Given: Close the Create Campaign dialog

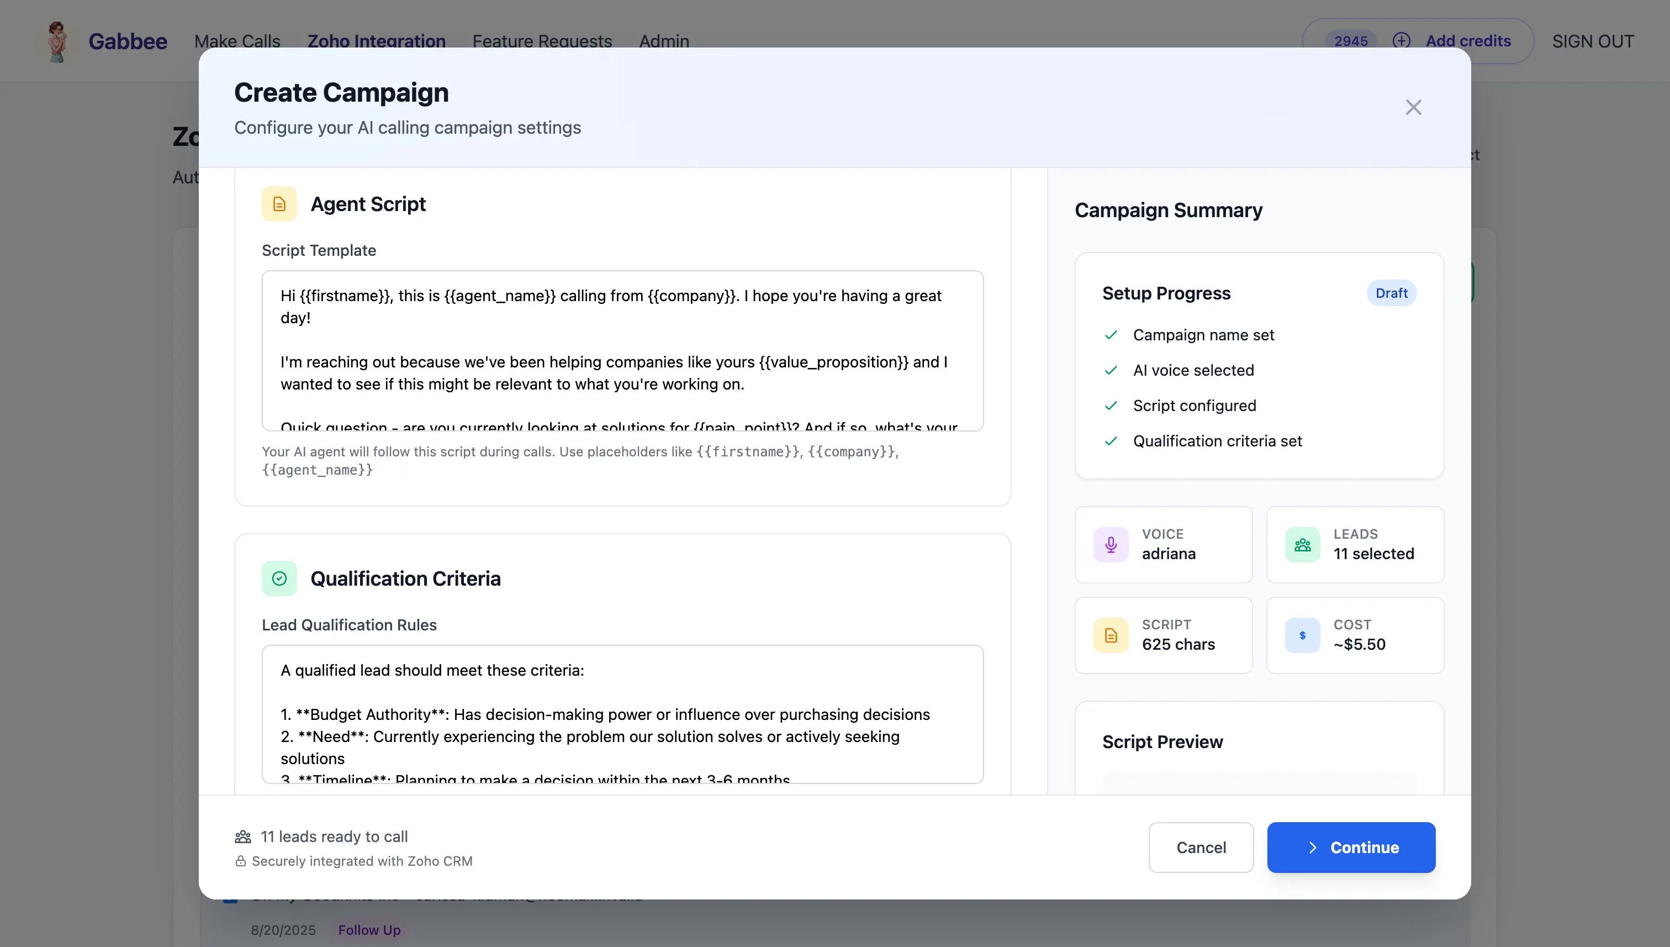Looking at the screenshot, I should (x=1413, y=107).
